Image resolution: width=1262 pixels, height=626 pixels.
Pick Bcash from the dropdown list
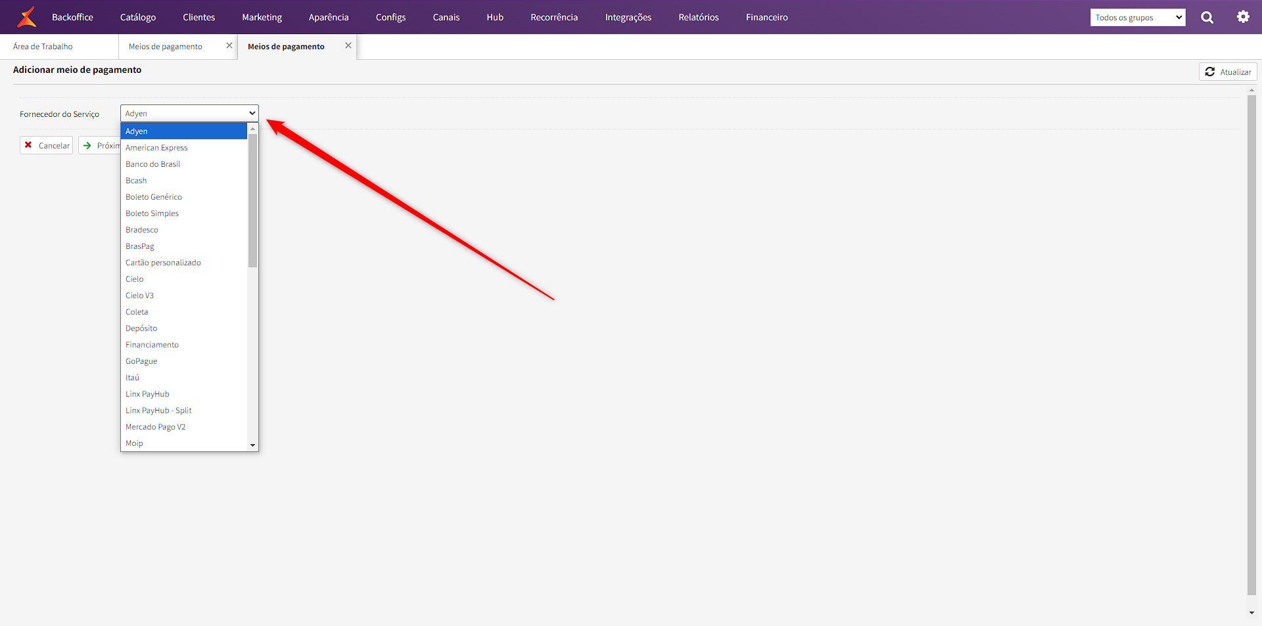(184, 181)
